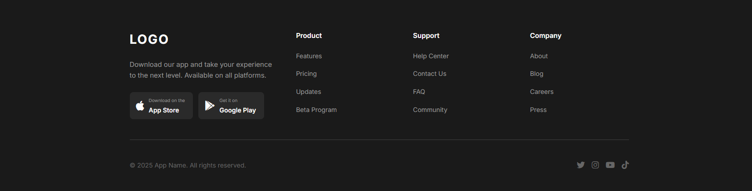View the Updates link

[309, 92]
